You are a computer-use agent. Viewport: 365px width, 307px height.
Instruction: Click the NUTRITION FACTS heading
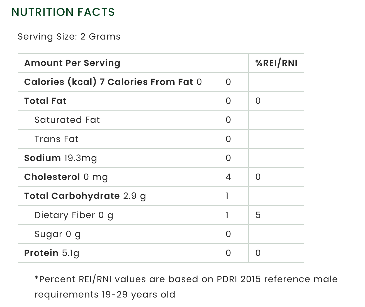tap(63, 12)
